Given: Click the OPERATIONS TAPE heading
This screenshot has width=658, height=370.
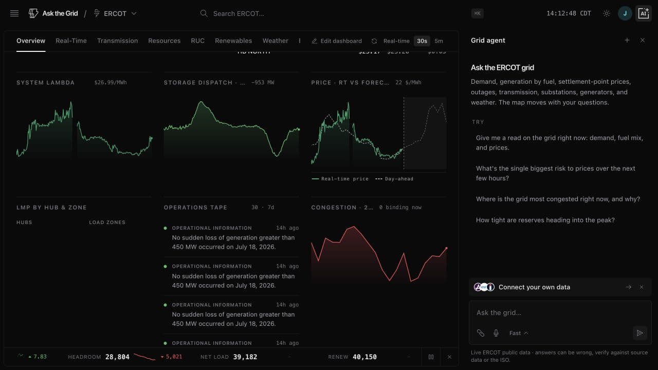Looking at the screenshot, I should pyautogui.click(x=195, y=208).
